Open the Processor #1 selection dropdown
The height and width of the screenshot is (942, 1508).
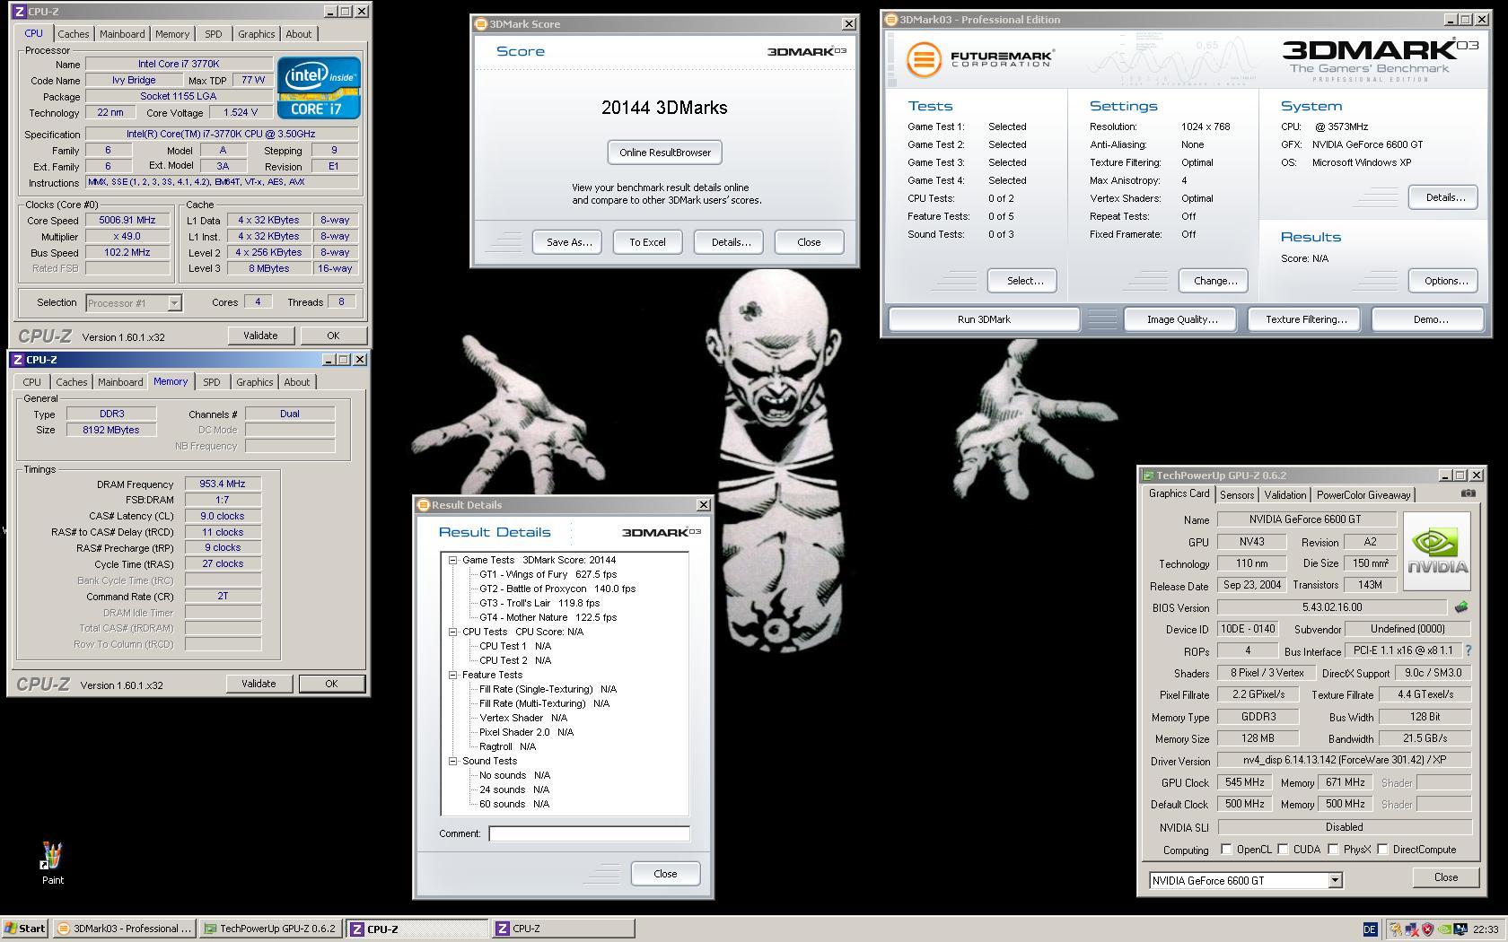pos(174,303)
